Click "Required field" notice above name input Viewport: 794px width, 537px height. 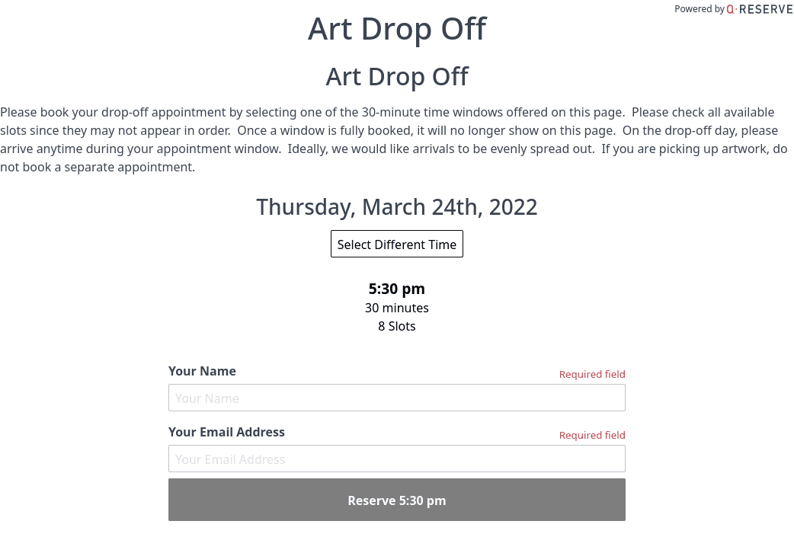click(x=592, y=374)
